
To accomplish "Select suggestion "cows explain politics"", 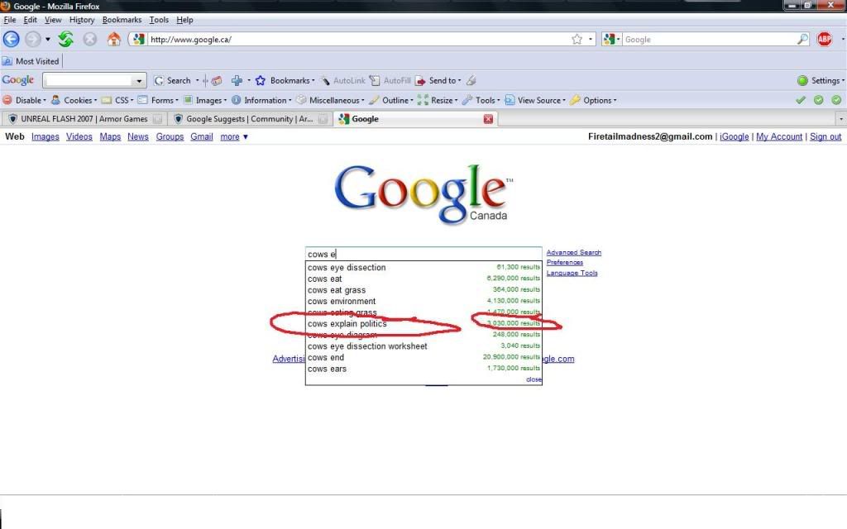I will 423,324.
